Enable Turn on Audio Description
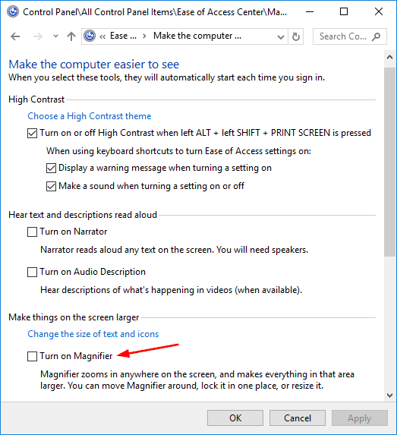Screen dimensions: 397x435 pyautogui.click(x=32, y=272)
